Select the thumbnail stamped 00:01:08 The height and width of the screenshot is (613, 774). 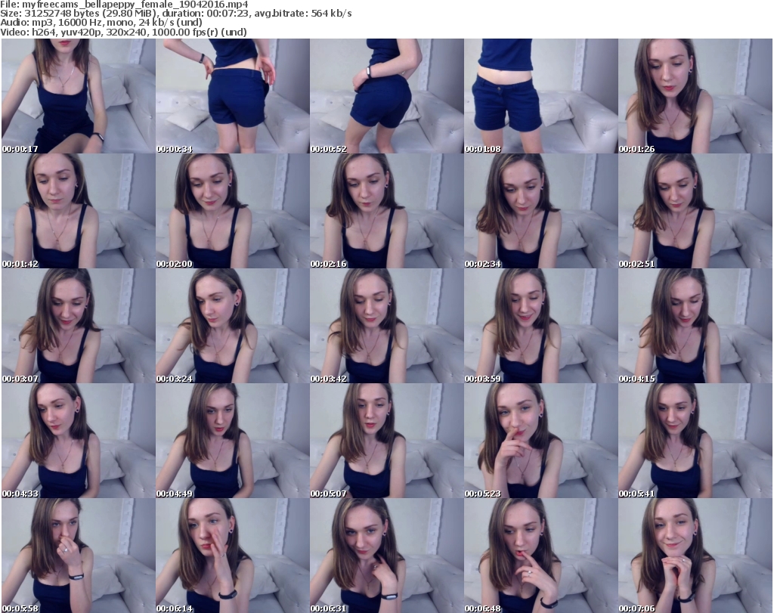541,96
